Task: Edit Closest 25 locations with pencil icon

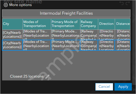Action: pos(47,77)
